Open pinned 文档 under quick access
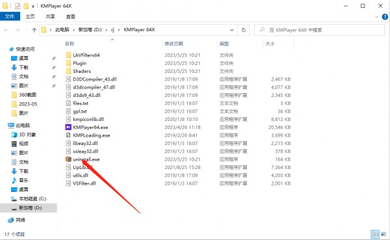Viewport: 390px width, 240px height. pos(23,77)
